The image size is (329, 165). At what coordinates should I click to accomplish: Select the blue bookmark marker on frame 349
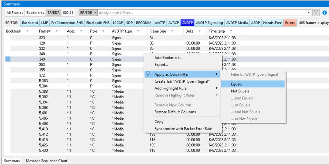click(8, 59)
